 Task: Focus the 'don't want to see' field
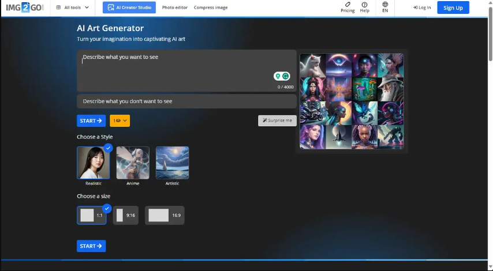pos(186,101)
